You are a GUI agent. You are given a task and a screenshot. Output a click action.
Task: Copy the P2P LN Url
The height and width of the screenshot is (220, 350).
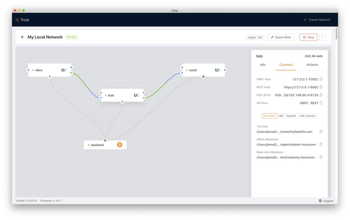[x=321, y=95]
